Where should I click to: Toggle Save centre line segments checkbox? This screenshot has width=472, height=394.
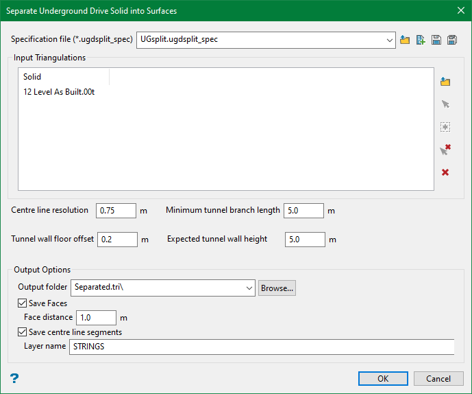(23, 332)
